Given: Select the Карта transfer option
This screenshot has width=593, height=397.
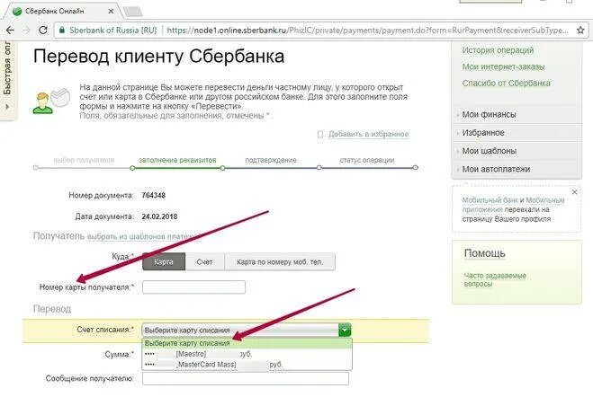Looking at the screenshot, I should 164,262.
